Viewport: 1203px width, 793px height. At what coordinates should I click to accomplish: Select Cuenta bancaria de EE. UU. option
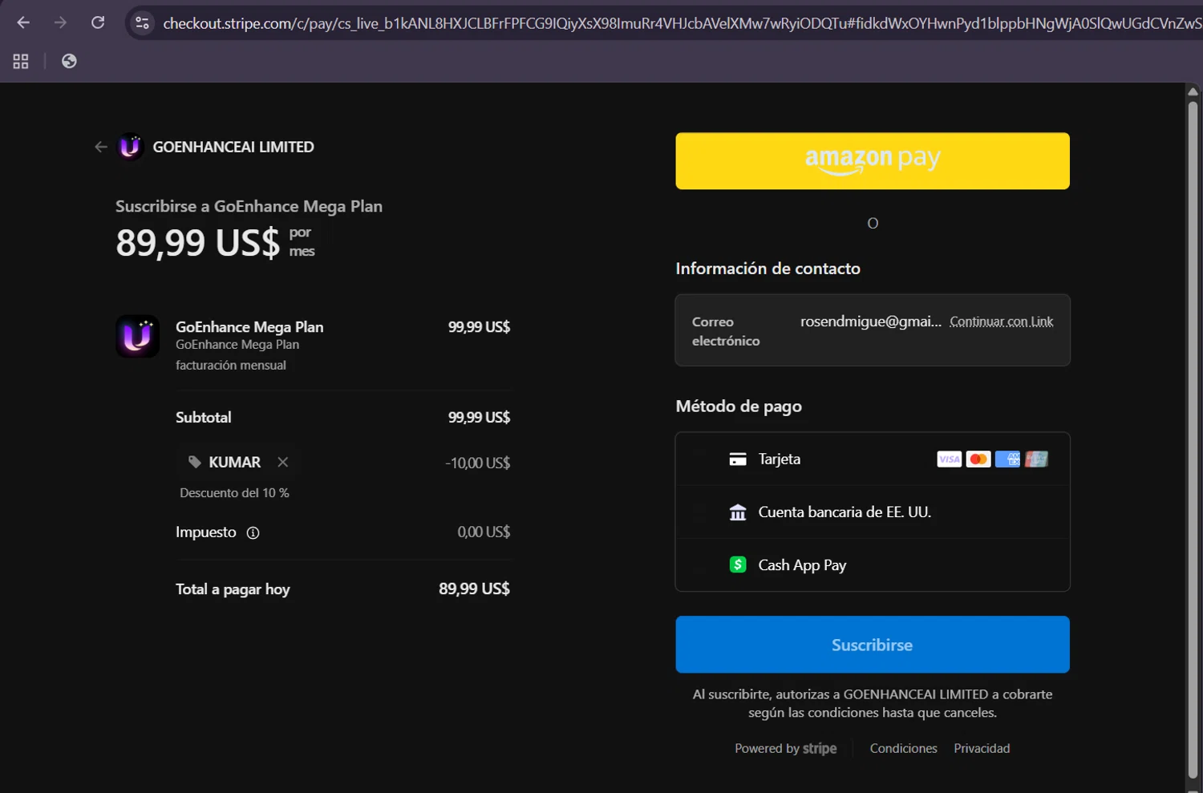pos(873,512)
